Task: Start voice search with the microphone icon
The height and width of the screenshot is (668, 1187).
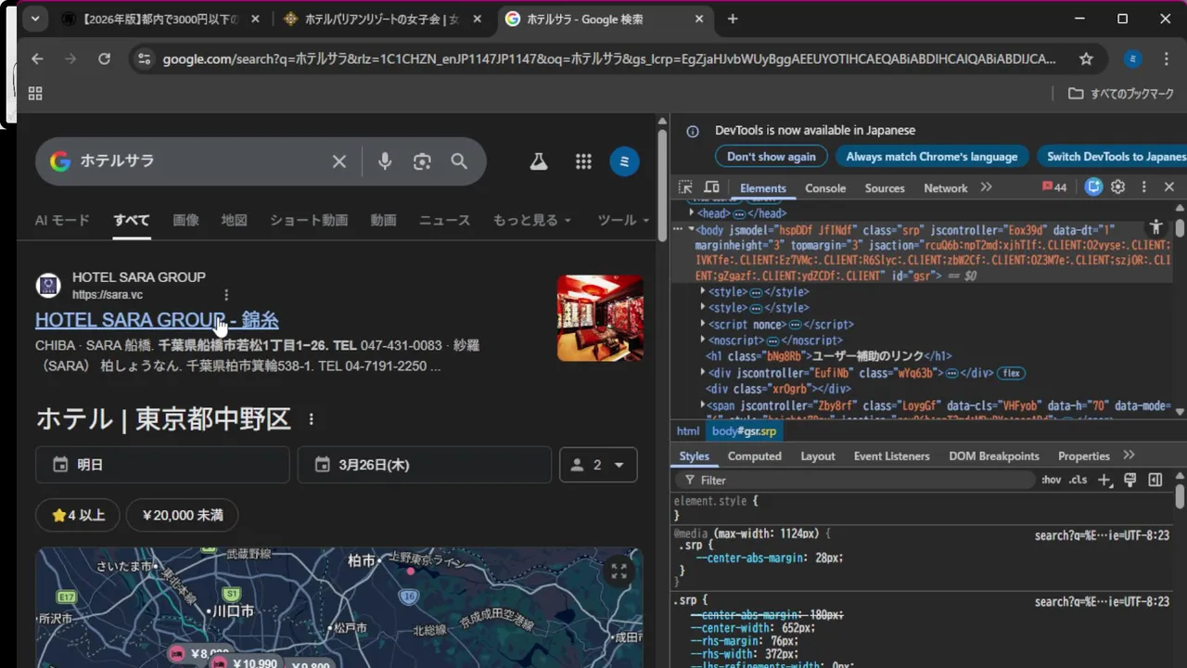Action: 385,161
